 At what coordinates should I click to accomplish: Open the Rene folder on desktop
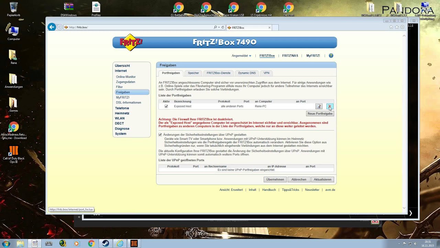click(x=13, y=57)
